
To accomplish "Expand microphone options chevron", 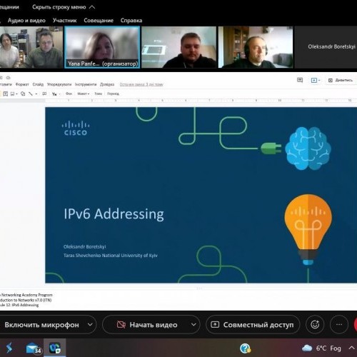I will 90,324.
